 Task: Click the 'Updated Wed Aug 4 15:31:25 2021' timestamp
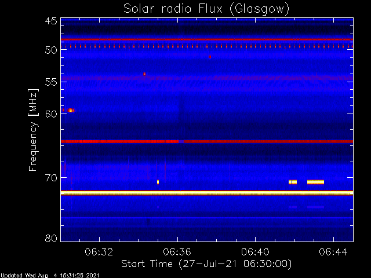click(x=50, y=276)
